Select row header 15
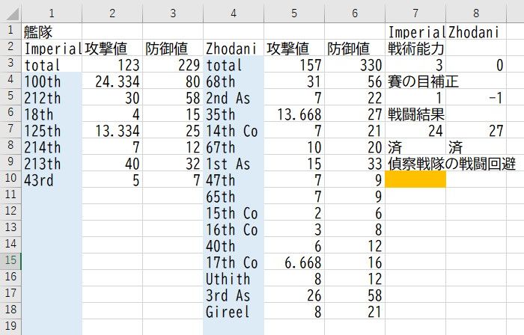524x335 pixels. point(10,260)
